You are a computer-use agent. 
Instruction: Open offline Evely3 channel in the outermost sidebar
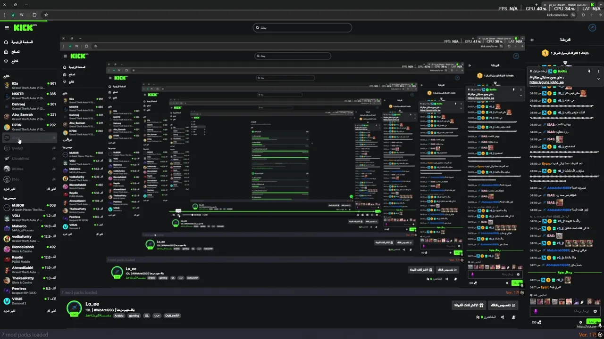30,148
